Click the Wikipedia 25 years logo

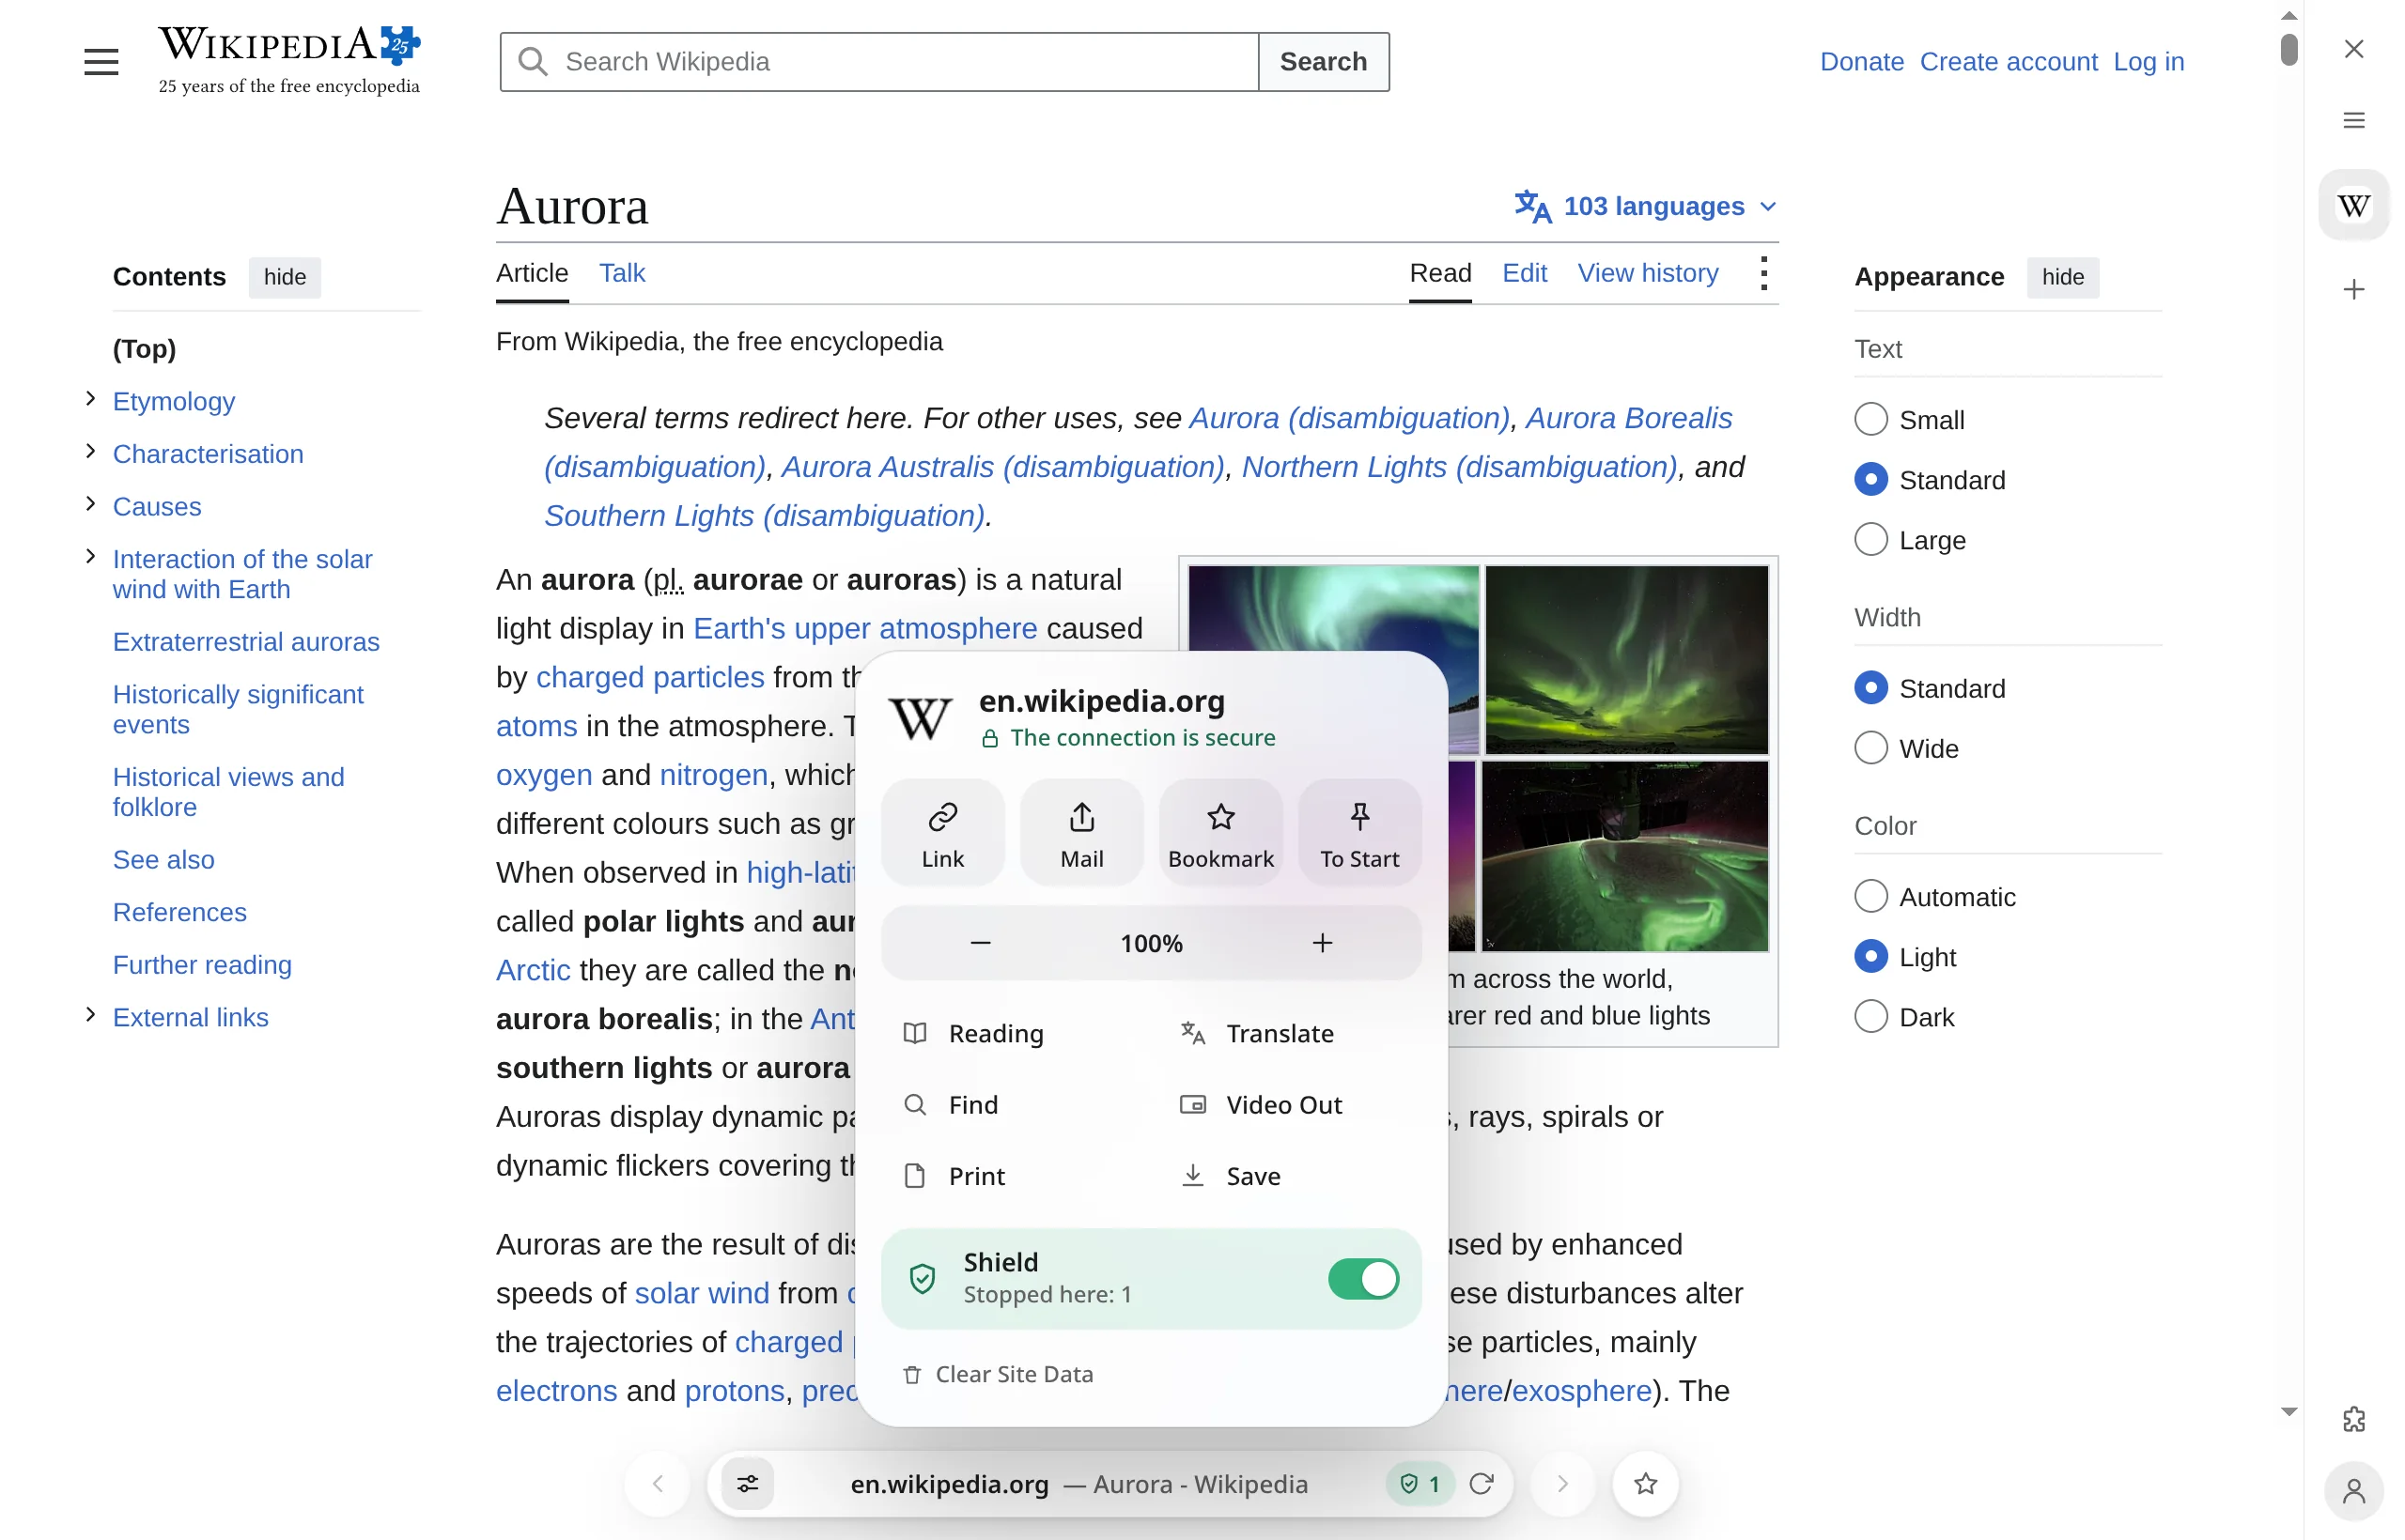pyautogui.click(x=289, y=60)
